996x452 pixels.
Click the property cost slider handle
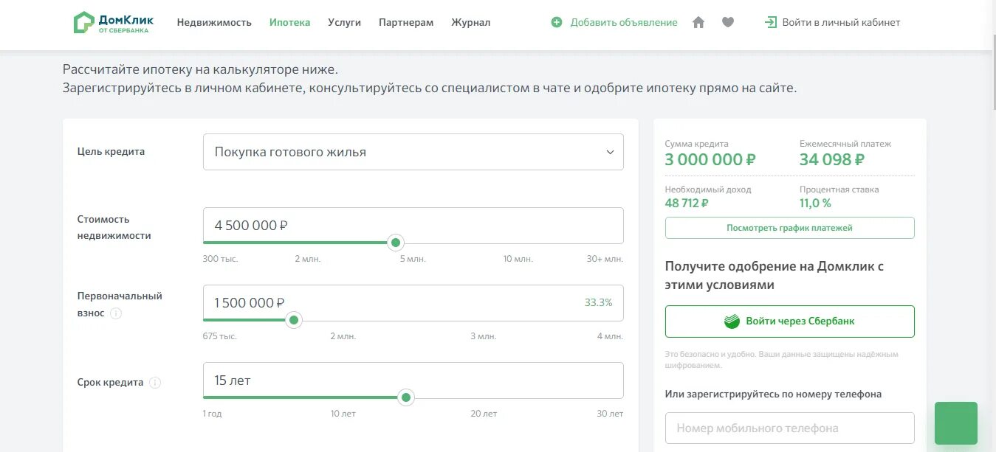[x=396, y=243]
